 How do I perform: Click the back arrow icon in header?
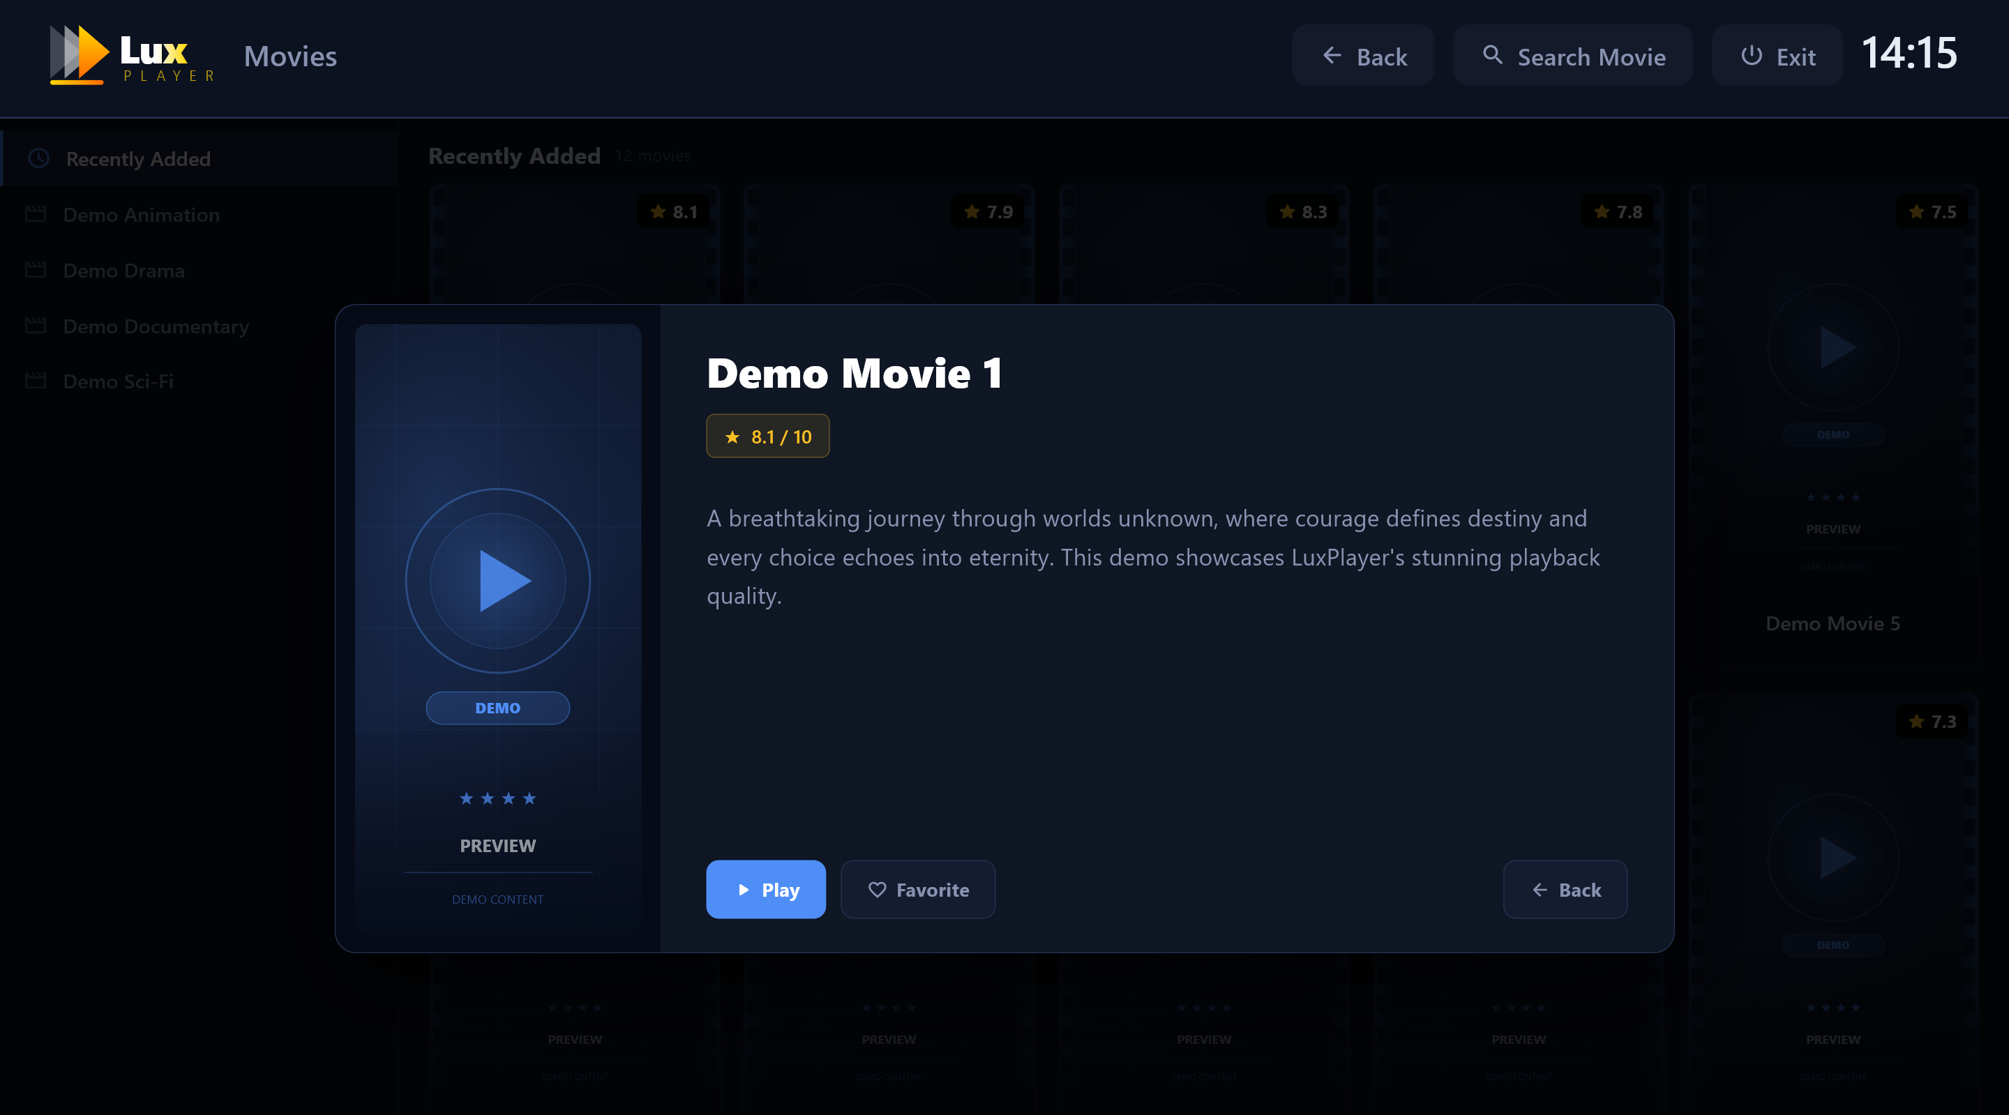pyautogui.click(x=1332, y=55)
